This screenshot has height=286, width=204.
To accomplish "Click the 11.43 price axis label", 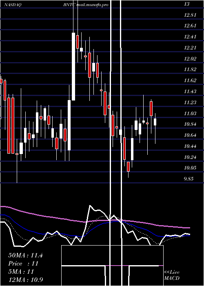I will pos(190,92).
